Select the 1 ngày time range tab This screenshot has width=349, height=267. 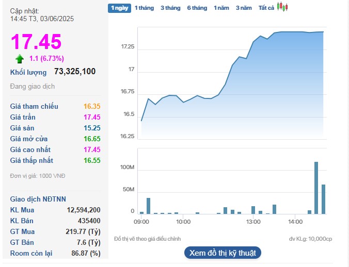119,8
